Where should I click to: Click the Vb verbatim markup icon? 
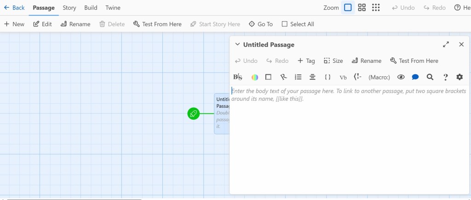pos(343,77)
